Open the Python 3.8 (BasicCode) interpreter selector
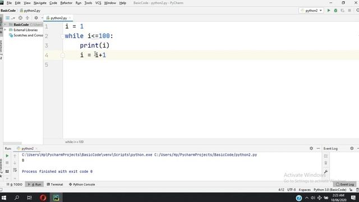The width and height of the screenshot is (359, 202). click(x=330, y=190)
